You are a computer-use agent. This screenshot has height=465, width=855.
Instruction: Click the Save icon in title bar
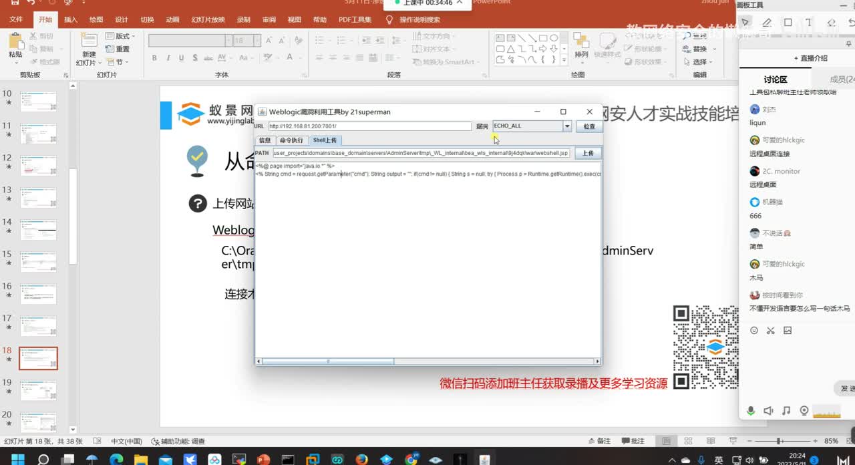pos(15,3)
